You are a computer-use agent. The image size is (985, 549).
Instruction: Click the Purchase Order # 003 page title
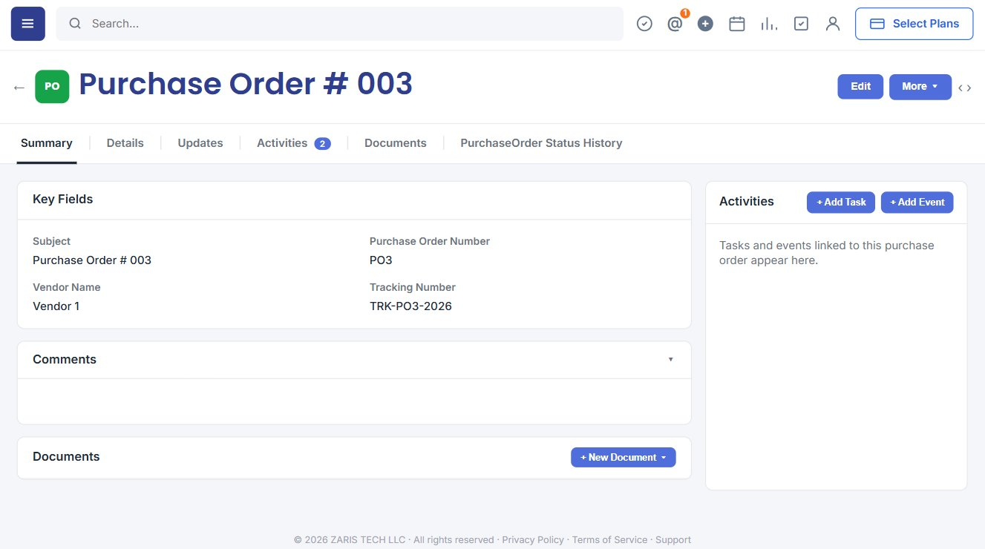[246, 84]
